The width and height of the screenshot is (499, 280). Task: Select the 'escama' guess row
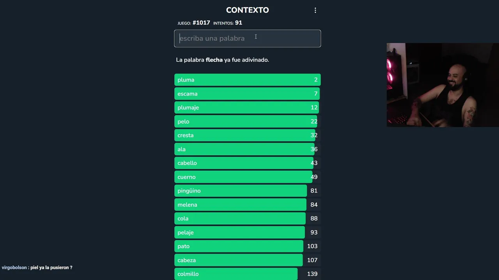(247, 94)
